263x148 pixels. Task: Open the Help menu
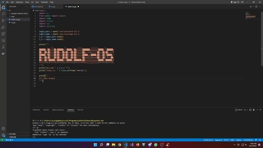pyautogui.click(x=51, y=2)
